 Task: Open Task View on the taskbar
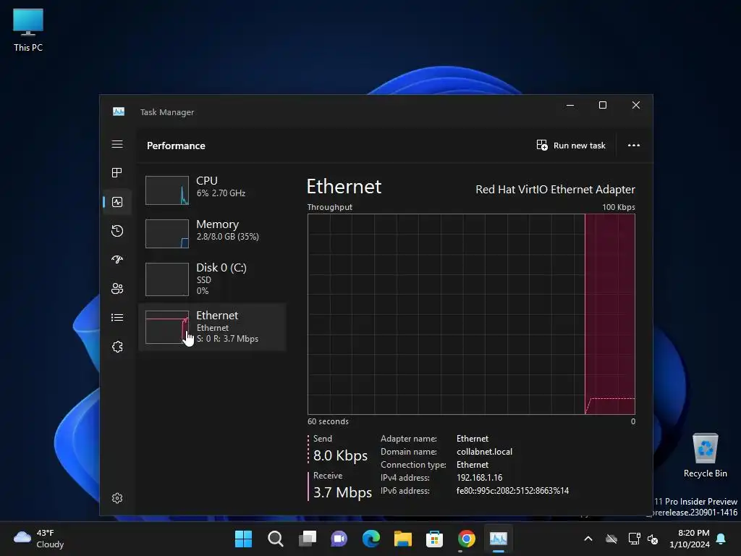[x=307, y=539]
